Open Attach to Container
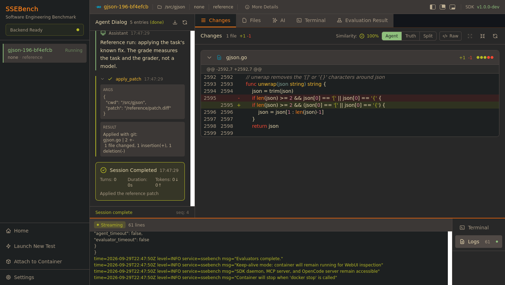The image size is (505, 285). 45,262
